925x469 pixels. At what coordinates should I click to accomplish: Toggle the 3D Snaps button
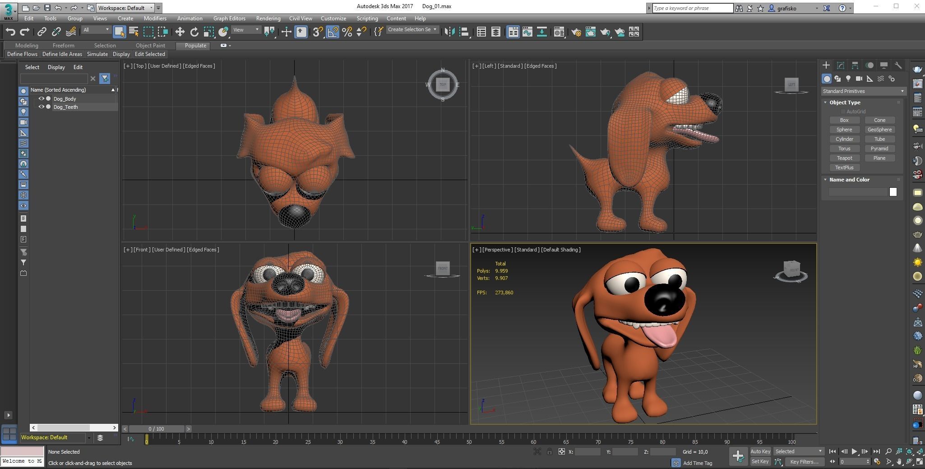318,32
